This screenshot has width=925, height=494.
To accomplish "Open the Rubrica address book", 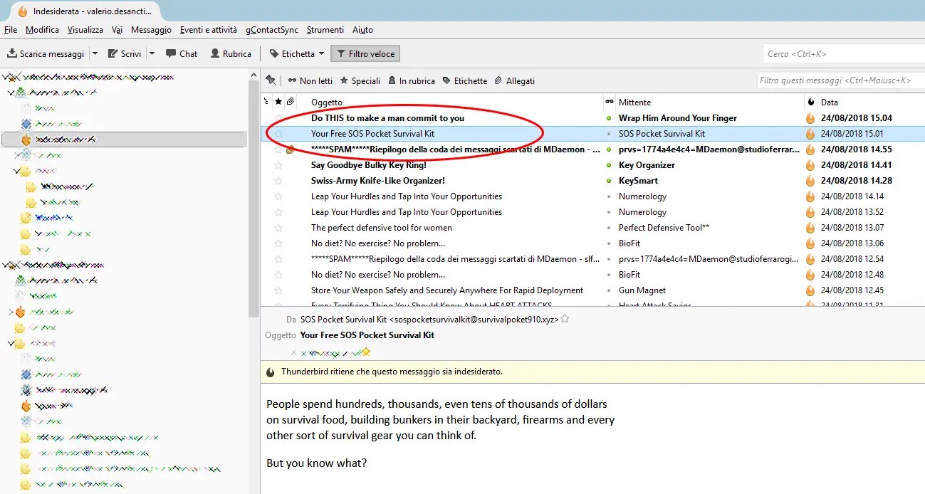I will click(x=231, y=53).
